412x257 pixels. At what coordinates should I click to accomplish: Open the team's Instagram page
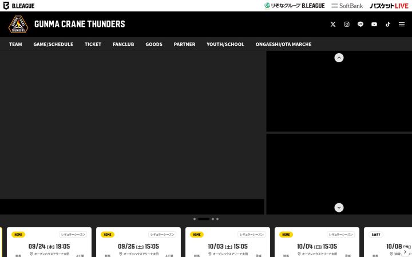pyautogui.click(x=347, y=24)
